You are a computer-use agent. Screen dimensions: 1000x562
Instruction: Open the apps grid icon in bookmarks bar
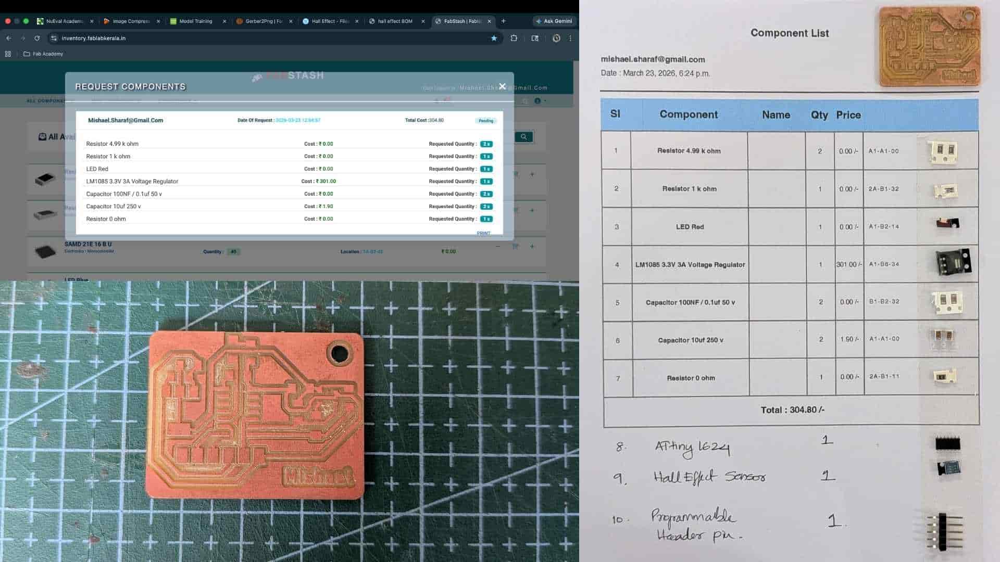pos(8,54)
